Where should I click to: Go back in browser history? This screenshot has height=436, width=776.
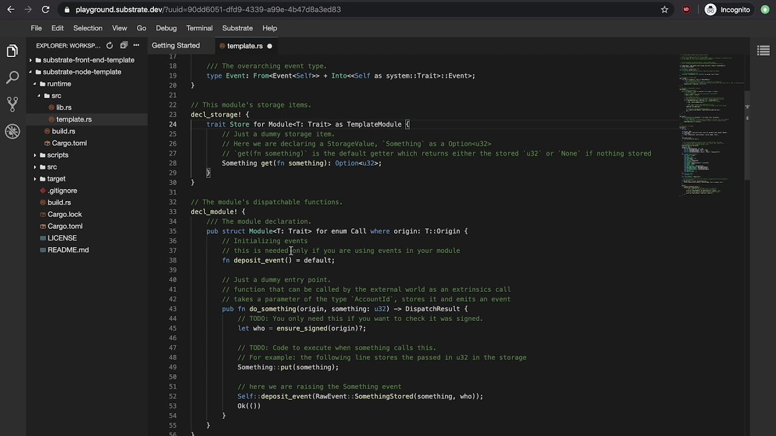pyautogui.click(x=11, y=10)
